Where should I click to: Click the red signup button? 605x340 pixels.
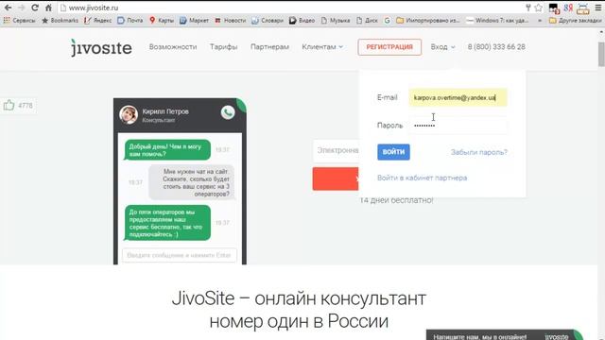(x=336, y=178)
